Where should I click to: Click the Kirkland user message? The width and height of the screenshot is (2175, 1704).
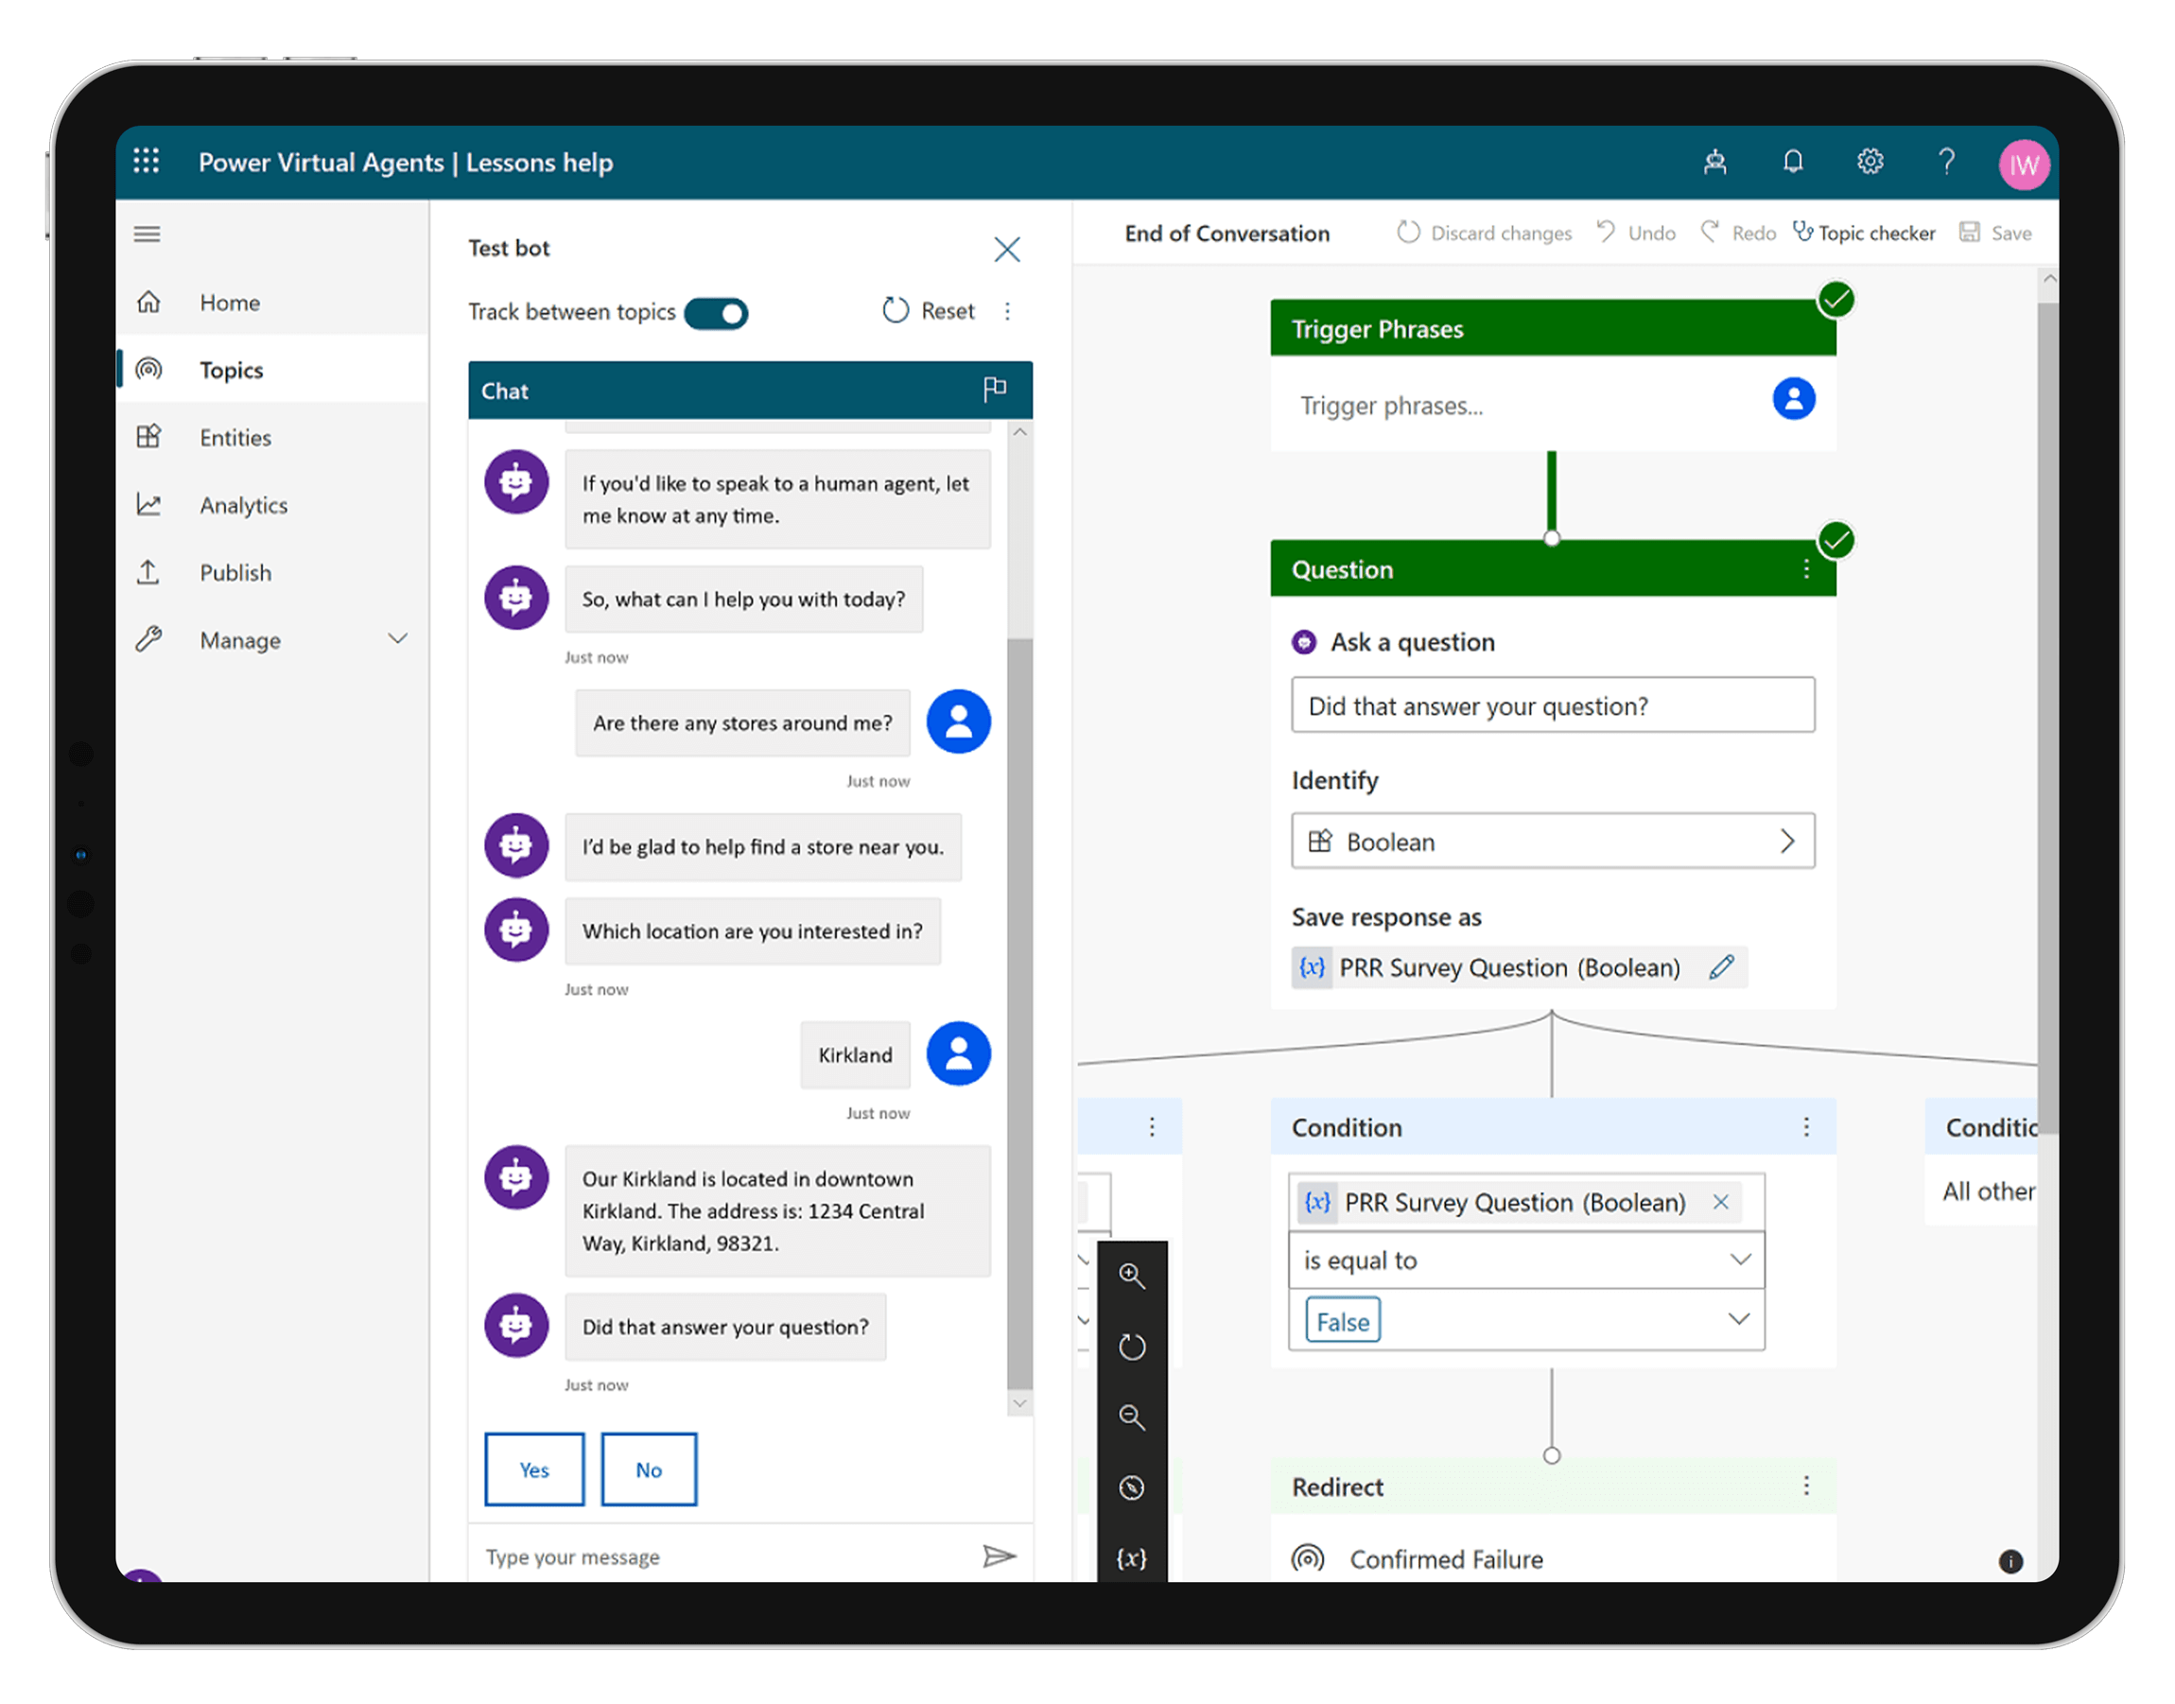(855, 1054)
